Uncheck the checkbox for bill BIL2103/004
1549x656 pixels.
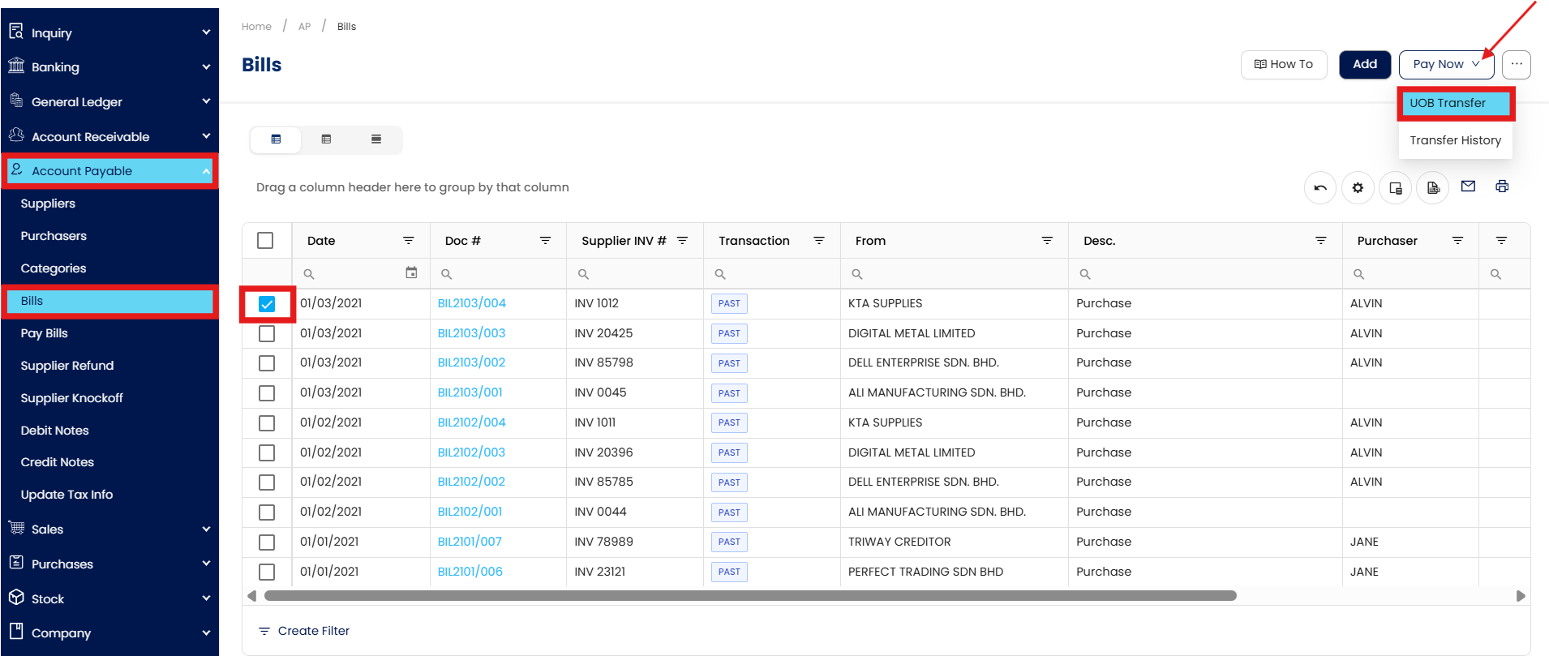[267, 304]
